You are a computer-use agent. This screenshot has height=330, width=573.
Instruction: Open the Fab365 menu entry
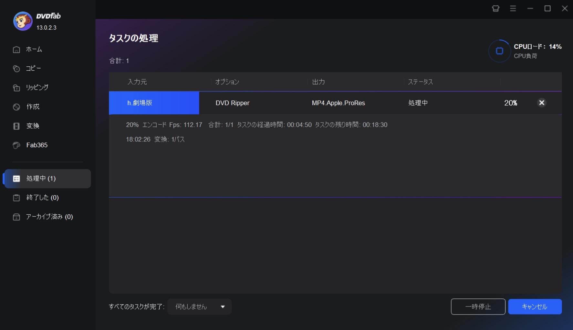(x=37, y=145)
